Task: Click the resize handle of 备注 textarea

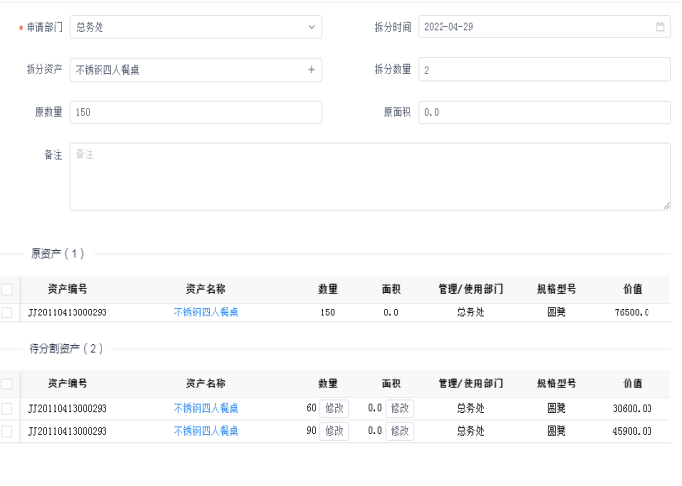Action: tap(666, 205)
